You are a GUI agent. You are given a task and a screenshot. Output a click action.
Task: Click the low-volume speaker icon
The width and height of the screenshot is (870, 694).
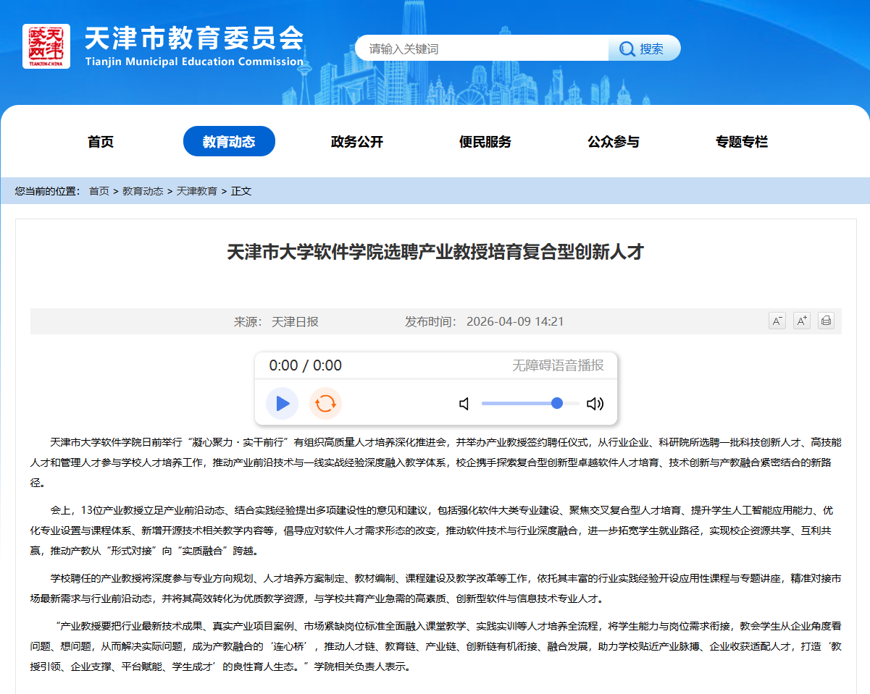[464, 404]
